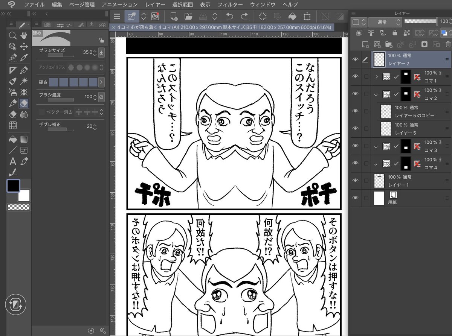Close the 4コマ canvas tab
Image resolution: width=452 pixels, height=336 pixels.
(114, 27)
